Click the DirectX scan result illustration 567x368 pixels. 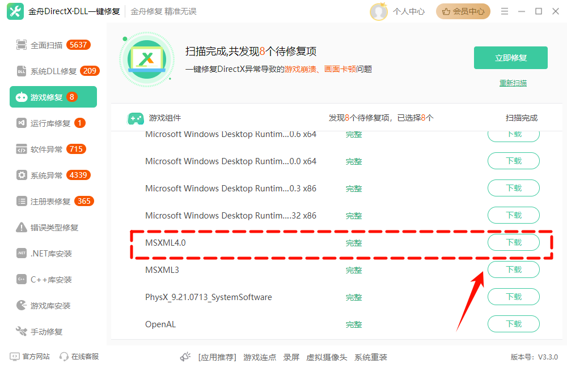pos(147,59)
